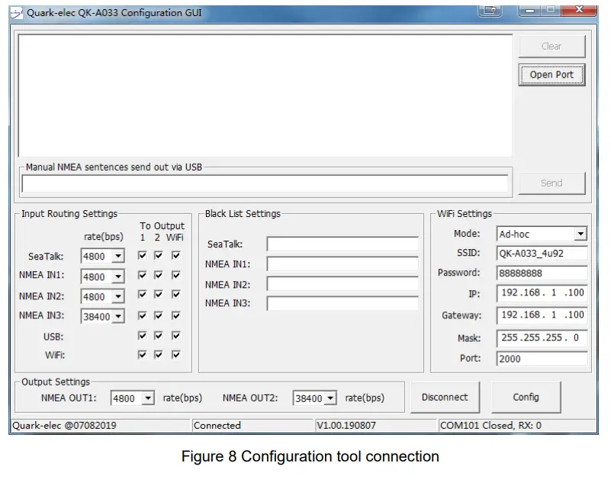Uncheck SeaTalk output to WiFi

[174, 256]
